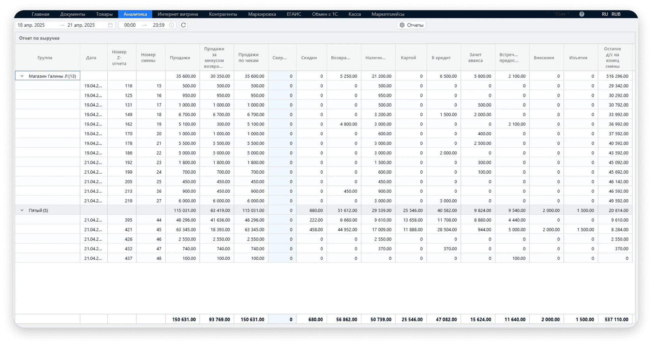Open the help question mark icon
652x345 pixels.
point(582,14)
